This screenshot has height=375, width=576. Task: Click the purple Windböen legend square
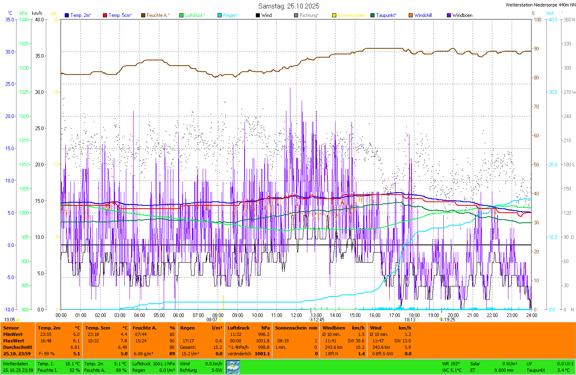449,15
